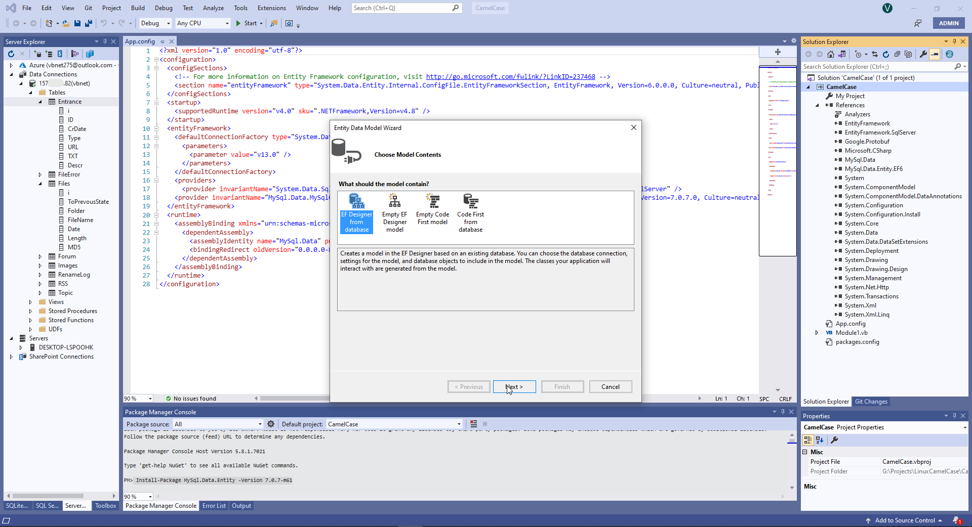
Task: Click the Open File toolbar icon
Action: [66, 23]
